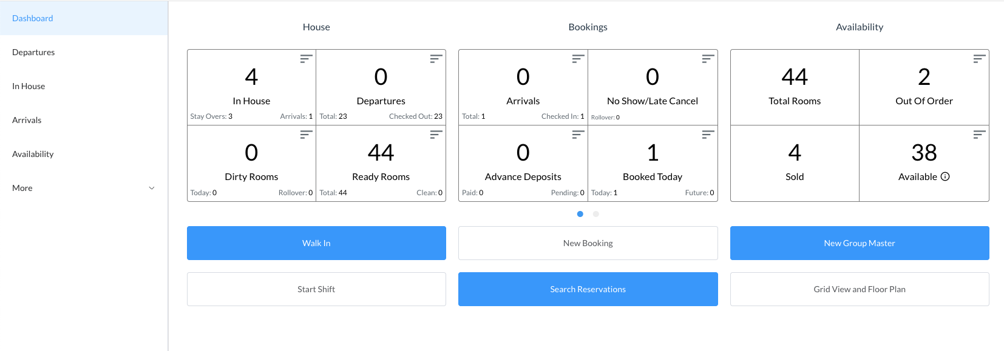Go to Departures in the sidebar
Image resolution: width=1004 pixels, height=351 pixels.
[33, 52]
